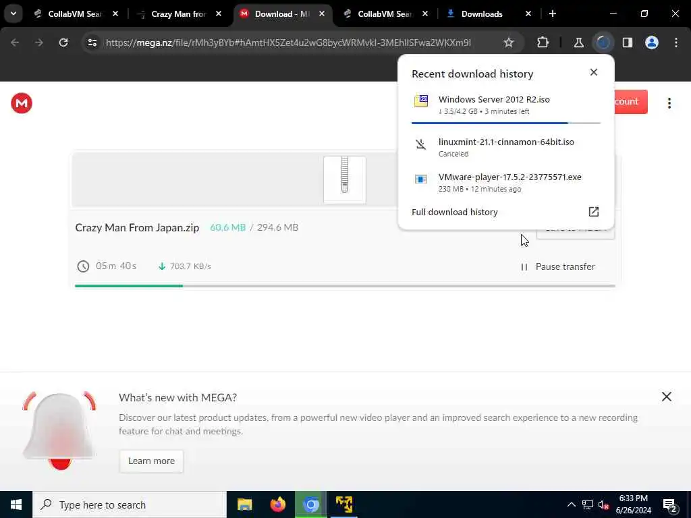Screen dimensions: 691x518
Task: Open the side panel icon
Action: pos(628,42)
